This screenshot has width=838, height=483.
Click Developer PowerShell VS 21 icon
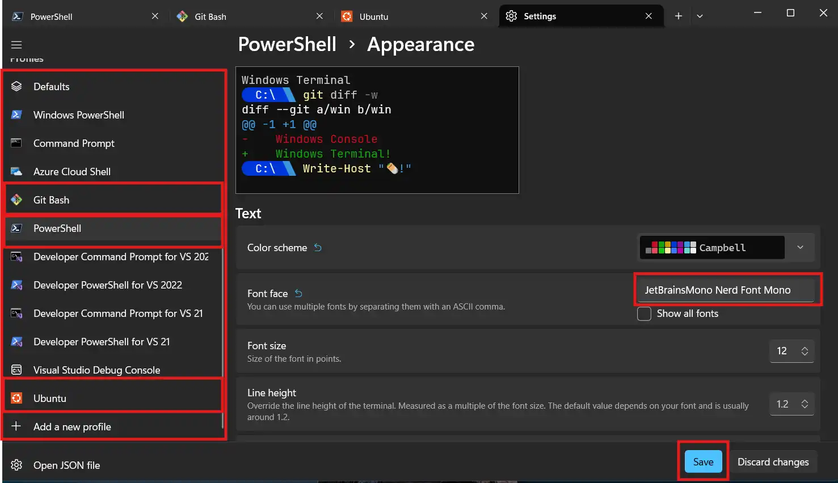point(16,341)
